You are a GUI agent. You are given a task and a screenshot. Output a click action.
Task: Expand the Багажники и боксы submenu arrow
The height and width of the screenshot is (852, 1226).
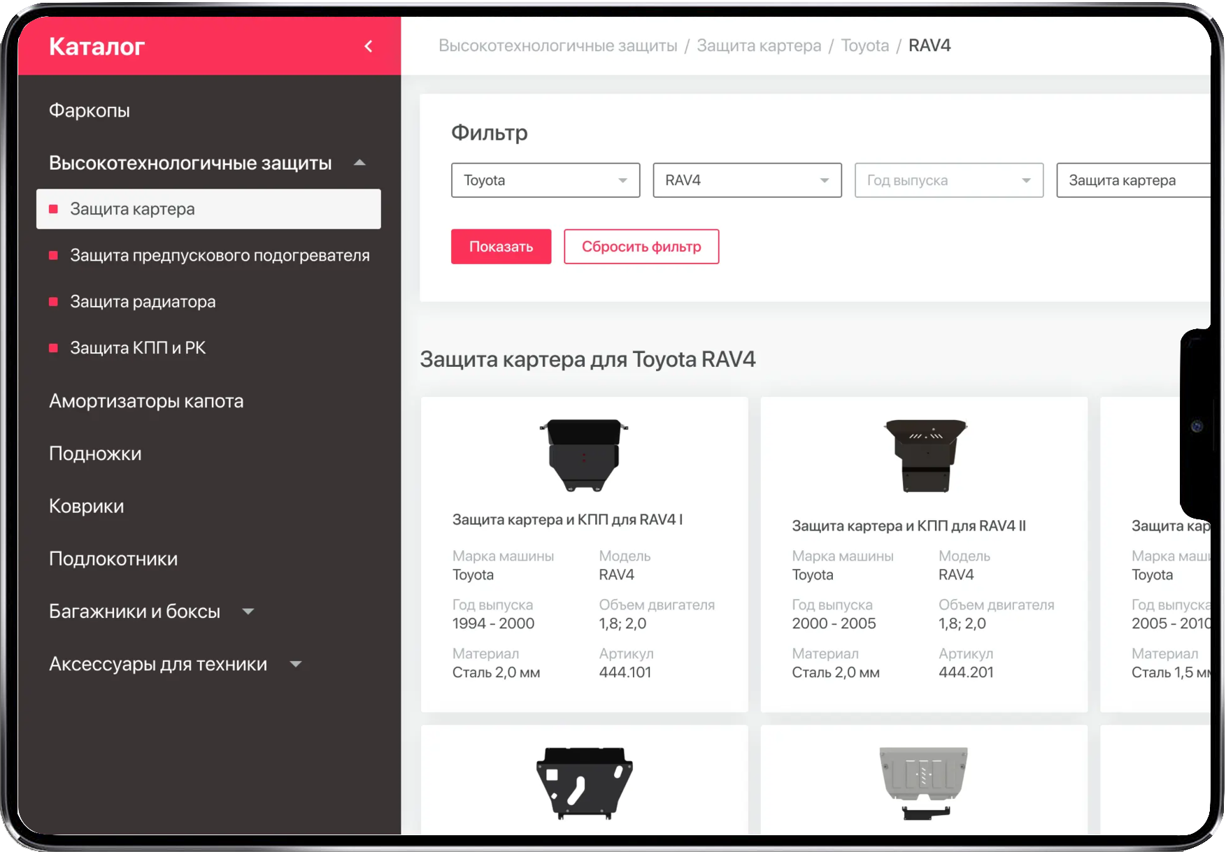[x=248, y=612]
